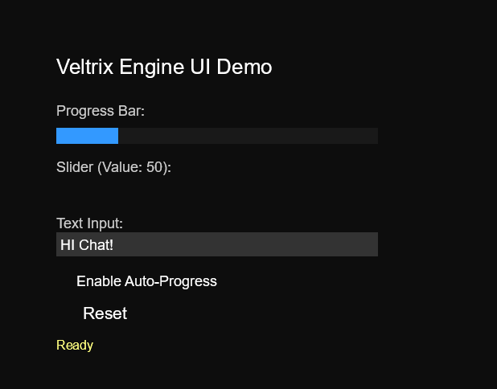Click the word "Enable" in the checkbox label
The image size is (497, 389).
click(x=98, y=281)
